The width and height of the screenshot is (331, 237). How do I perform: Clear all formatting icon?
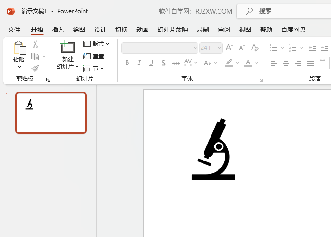[255, 48]
